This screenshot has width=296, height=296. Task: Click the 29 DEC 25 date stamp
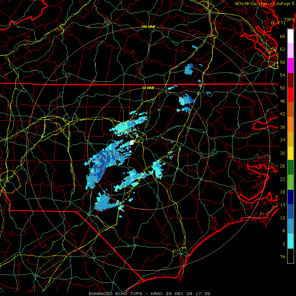point(179,294)
